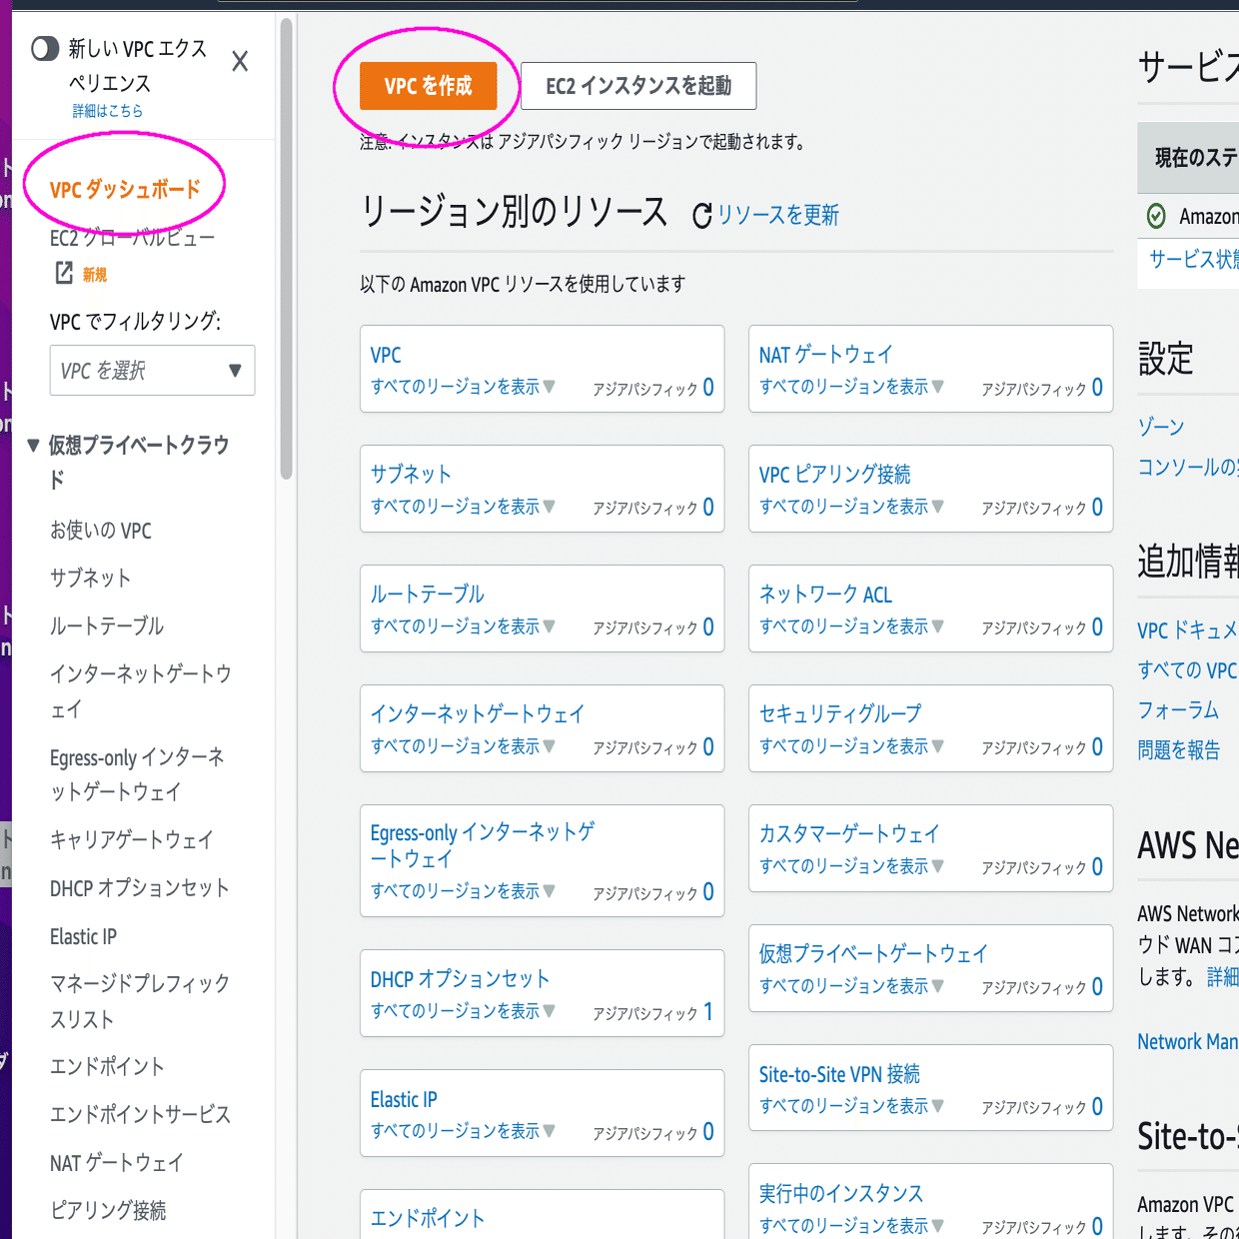Open the Site-to-Site VPN 接続 card link
This screenshot has width=1239, height=1239.
[839, 1074]
